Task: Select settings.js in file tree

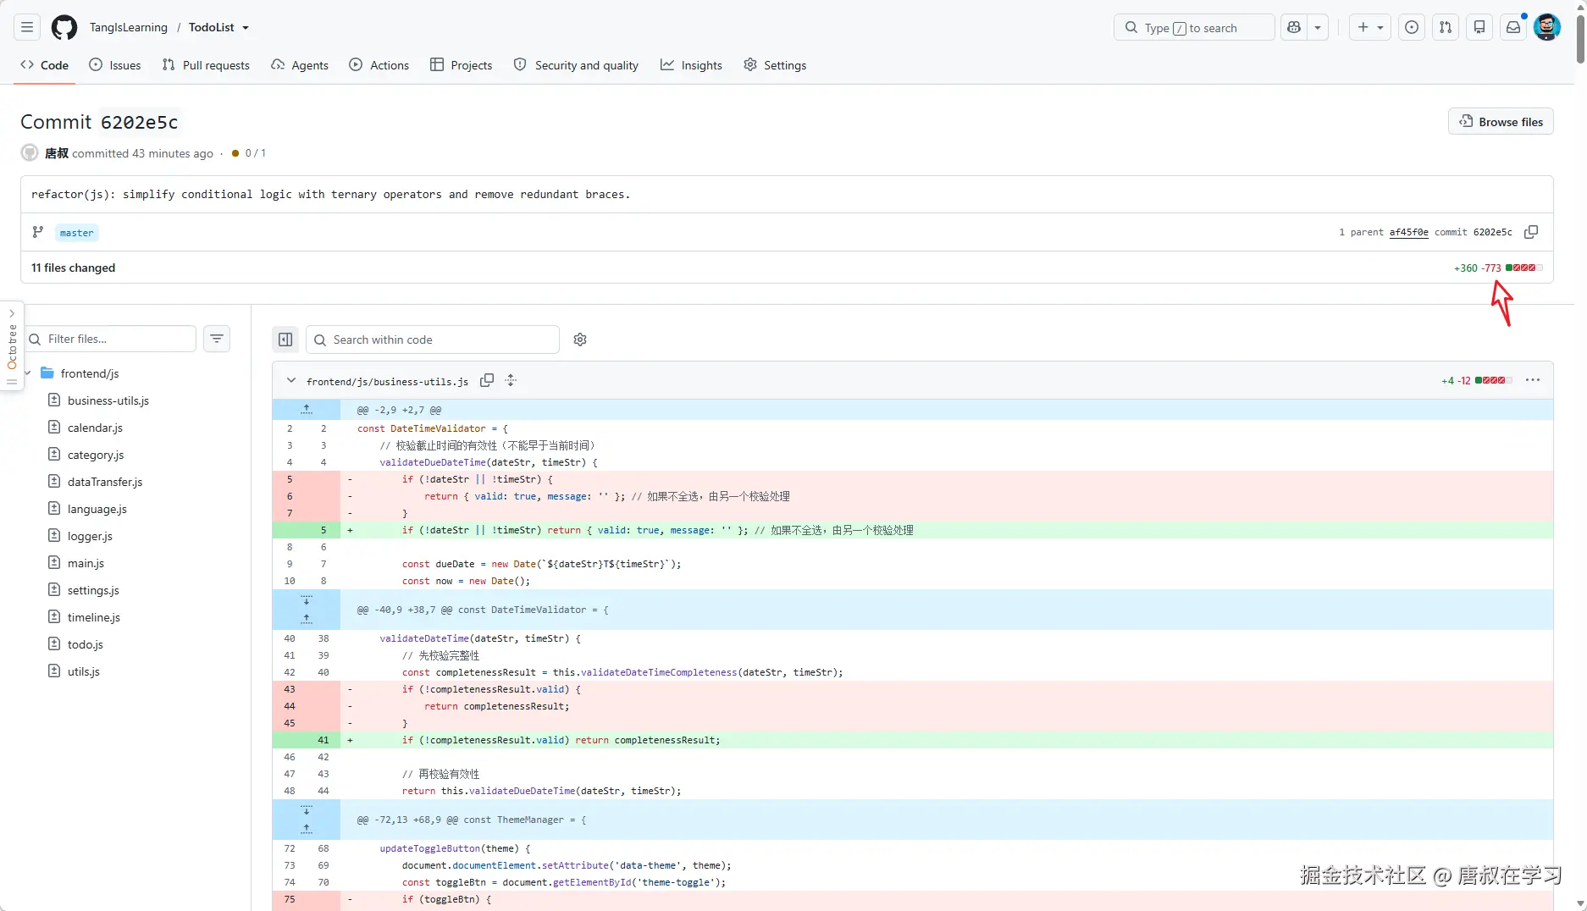Action: [x=93, y=590]
